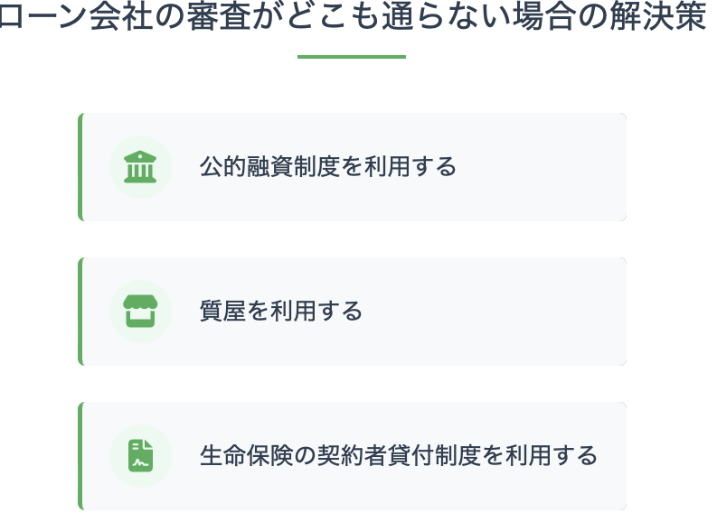Image resolution: width=717 pixels, height=522 pixels.
Task: Click the green divider line under heading
Action: coord(351,57)
